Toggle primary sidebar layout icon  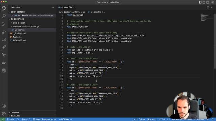200,2
